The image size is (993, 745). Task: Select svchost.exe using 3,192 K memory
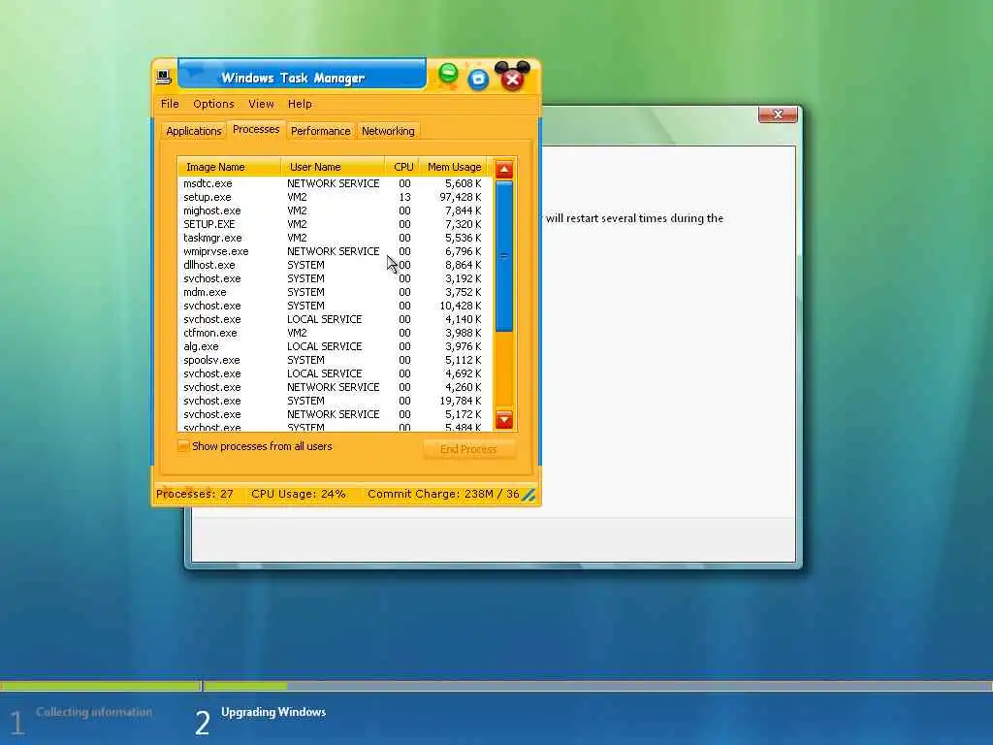pos(335,278)
